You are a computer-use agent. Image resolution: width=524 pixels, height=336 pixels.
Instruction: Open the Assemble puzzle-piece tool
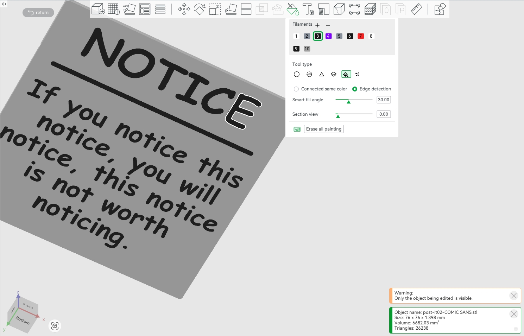(440, 9)
